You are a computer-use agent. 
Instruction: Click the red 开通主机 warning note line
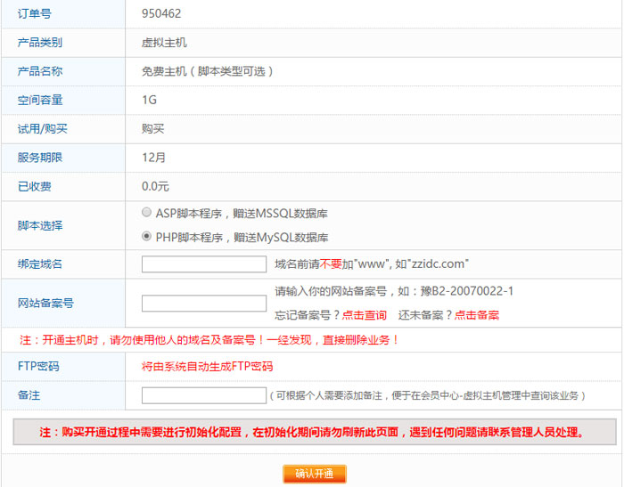click(x=209, y=340)
